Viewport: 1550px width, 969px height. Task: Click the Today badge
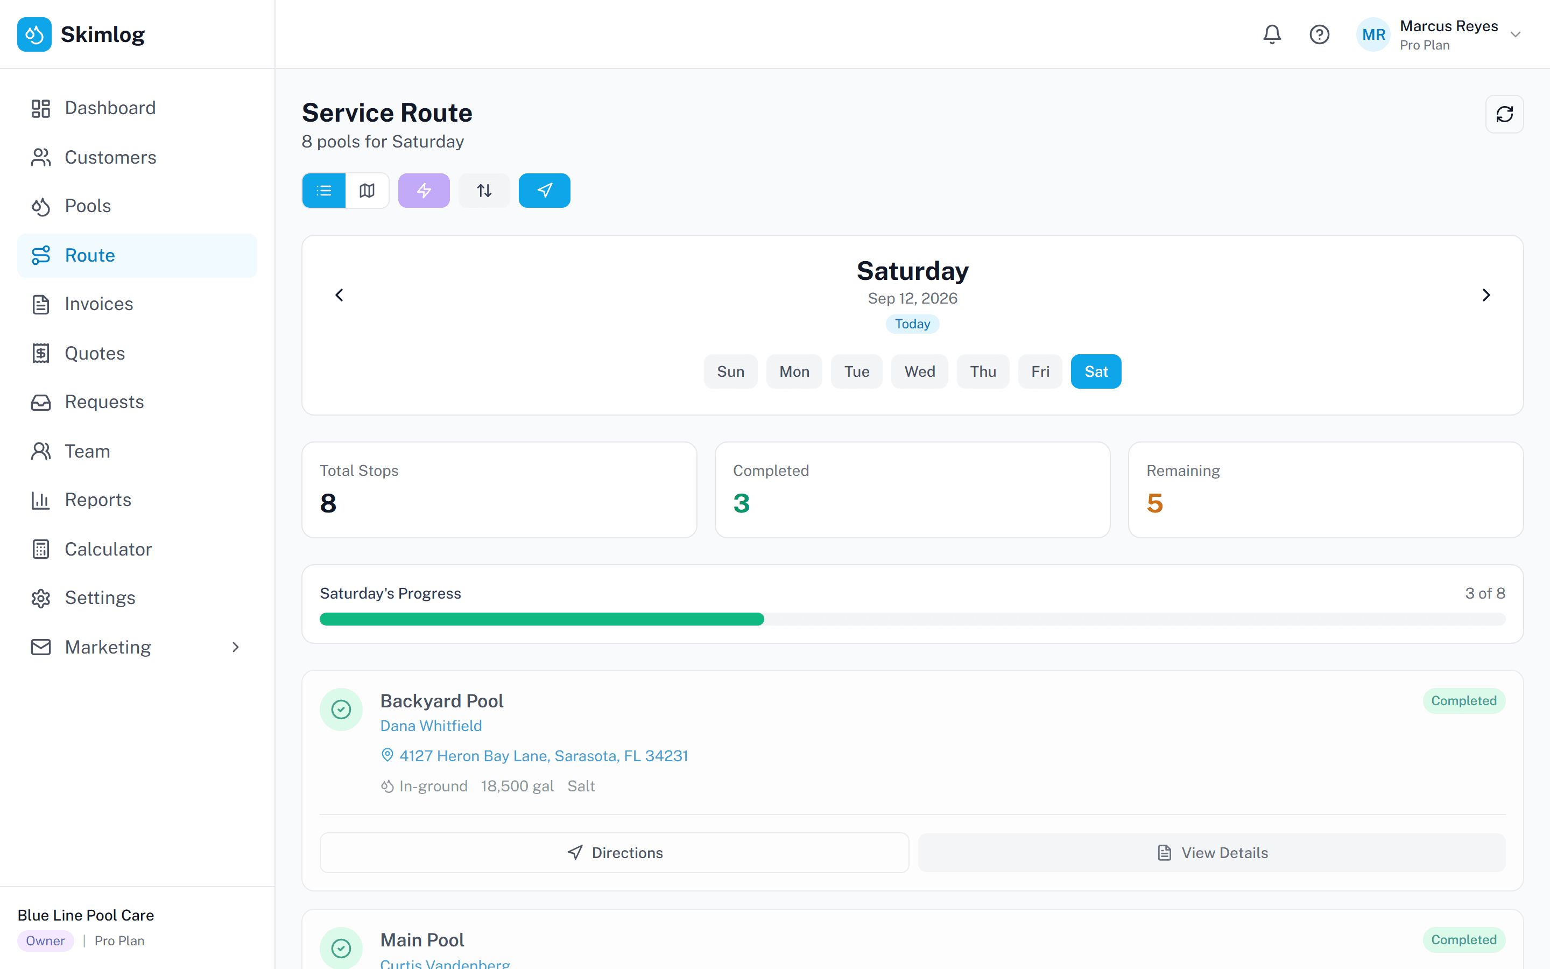(912, 324)
